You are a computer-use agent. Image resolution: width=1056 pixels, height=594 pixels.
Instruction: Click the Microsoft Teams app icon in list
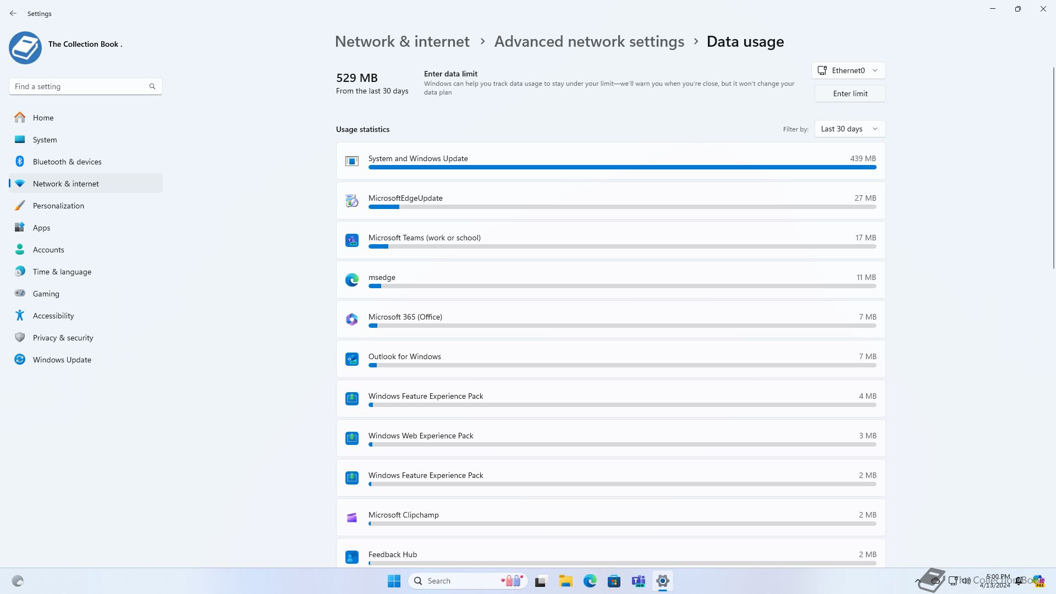[x=352, y=240]
